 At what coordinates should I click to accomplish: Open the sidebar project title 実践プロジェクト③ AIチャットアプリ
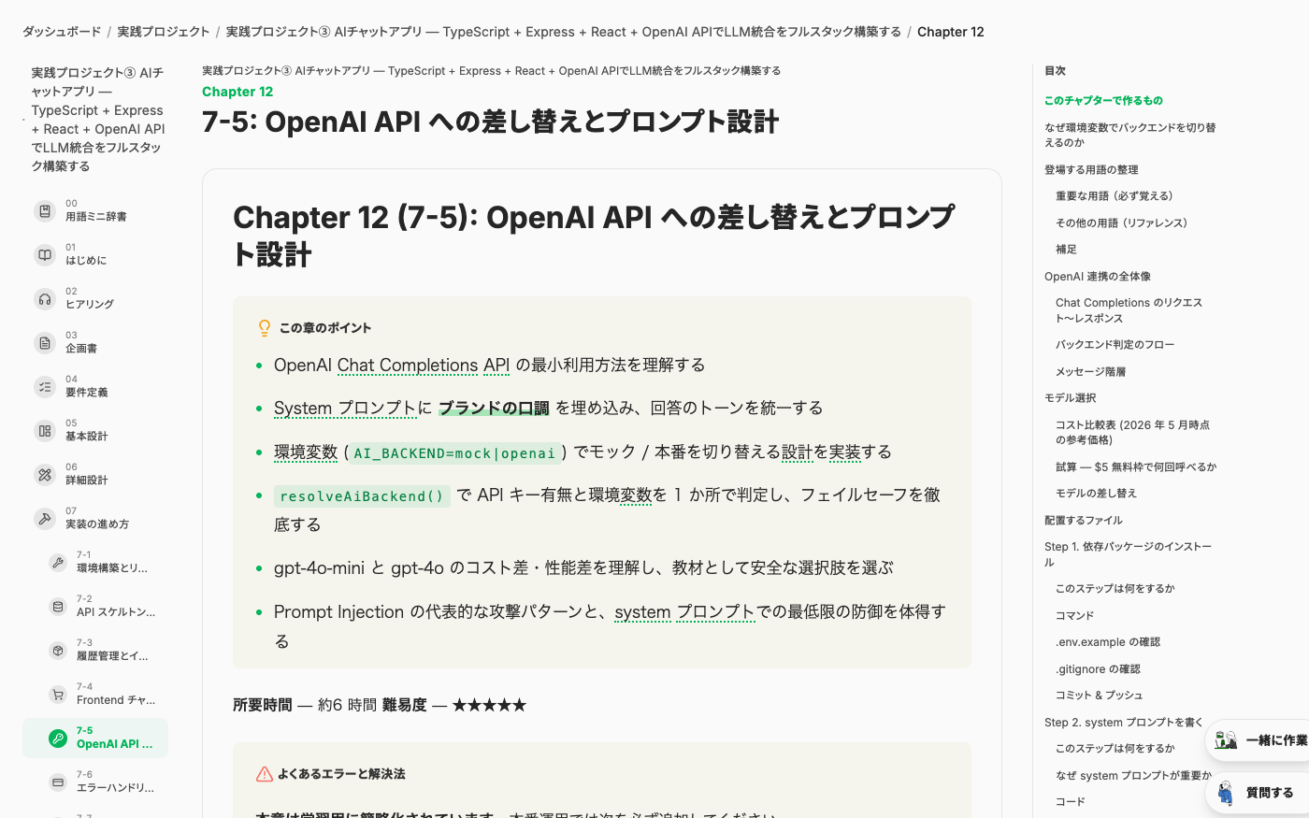(98, 120)
